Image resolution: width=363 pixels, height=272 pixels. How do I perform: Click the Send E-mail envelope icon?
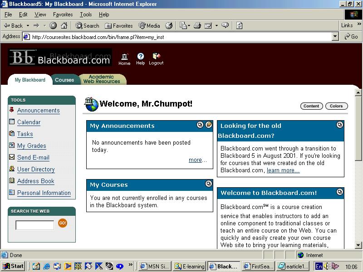pos(12,157)
